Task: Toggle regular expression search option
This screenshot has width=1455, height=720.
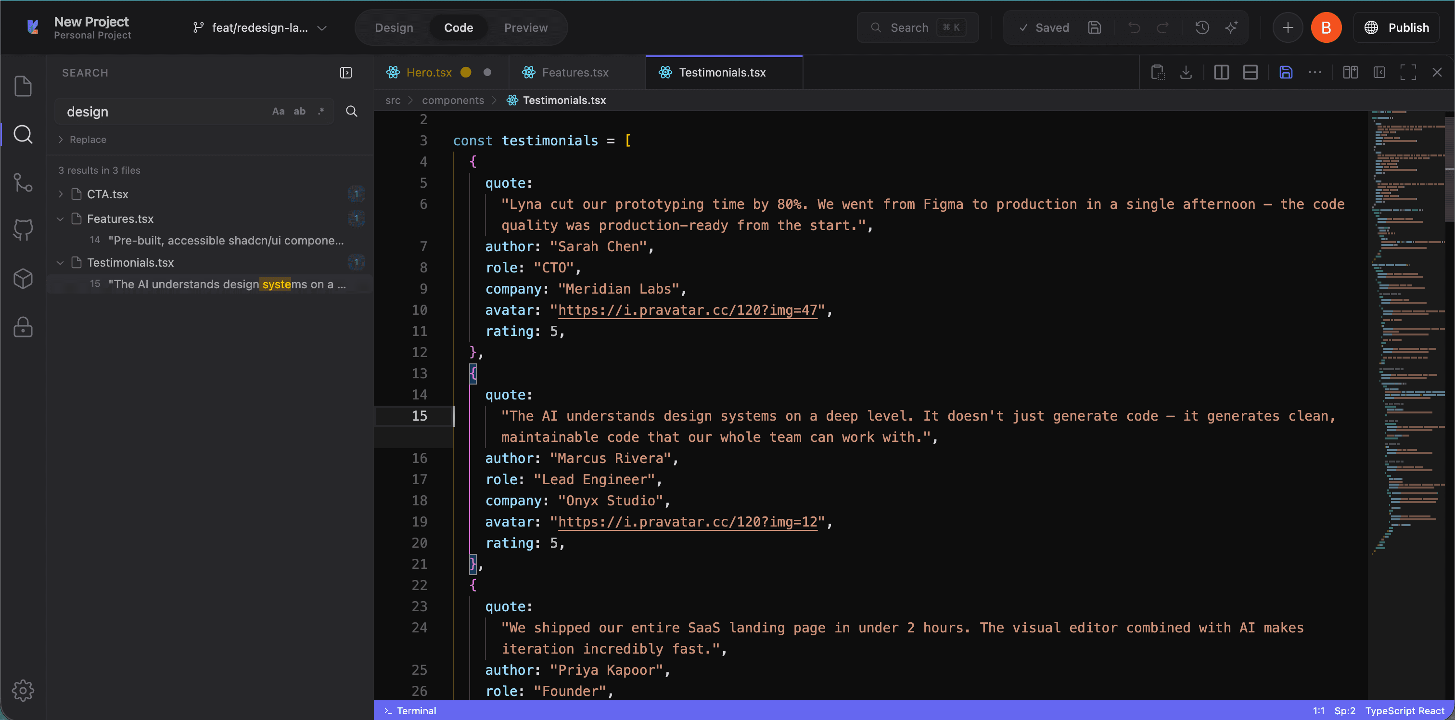Action: pos(321,111)
